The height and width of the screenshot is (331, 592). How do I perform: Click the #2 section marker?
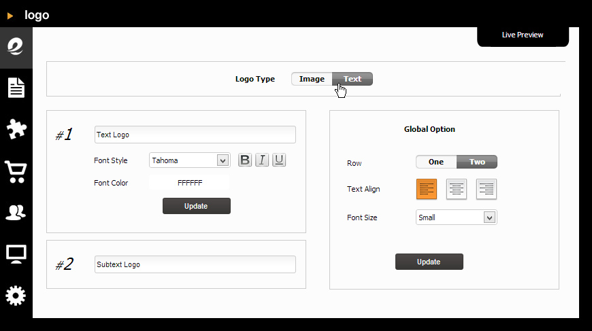(x=64, y=264)
